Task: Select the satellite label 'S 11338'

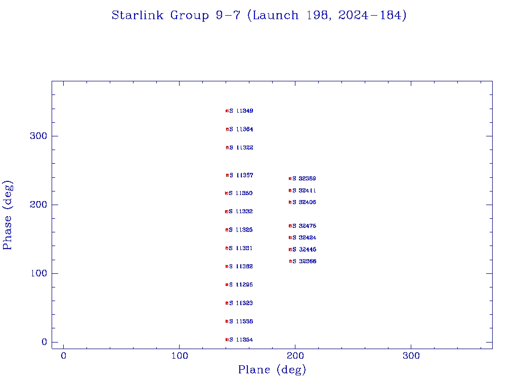Action: point(241,321)
